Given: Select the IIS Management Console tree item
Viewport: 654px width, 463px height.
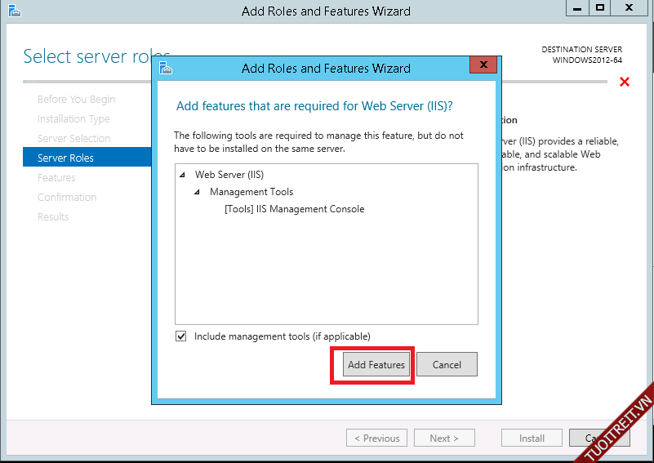Looking at the screenshot, I should [294, 209].
